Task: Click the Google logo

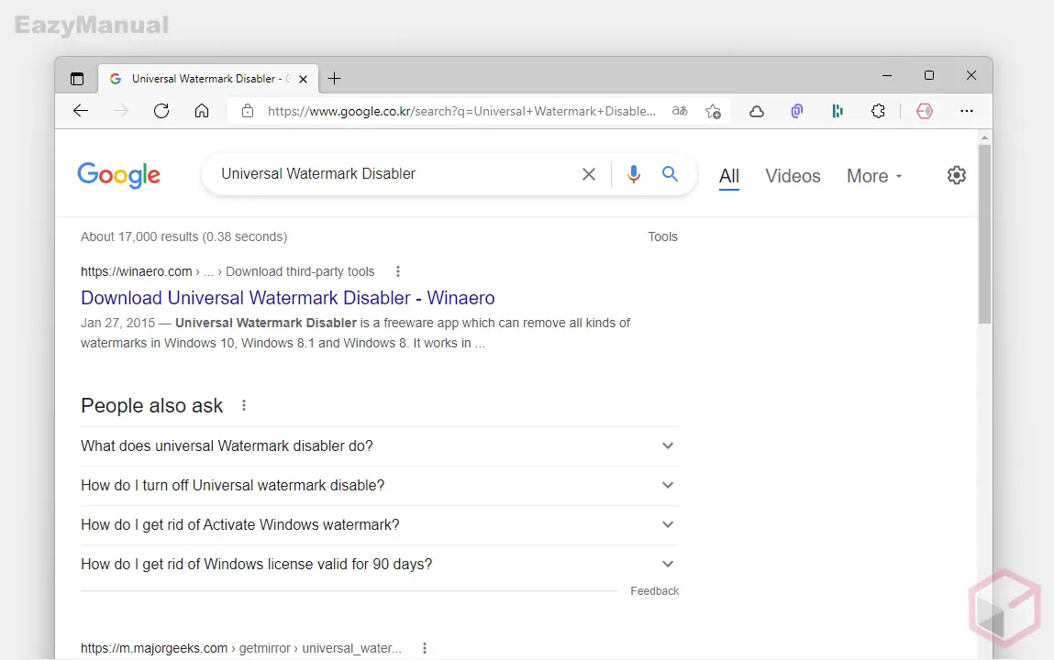Action: click(x=119, y=174)
